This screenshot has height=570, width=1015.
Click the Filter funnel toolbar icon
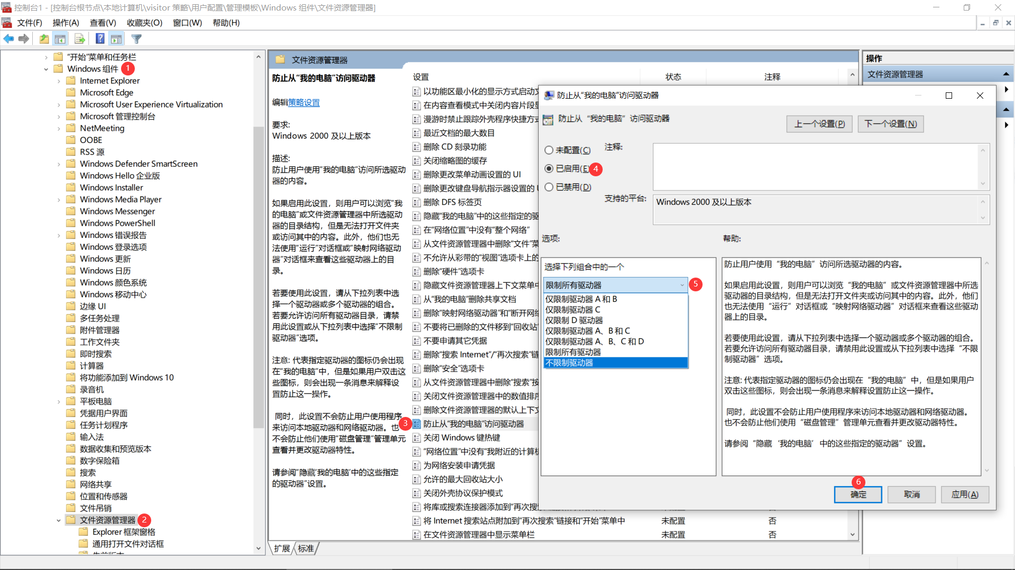tap(136, 39)
